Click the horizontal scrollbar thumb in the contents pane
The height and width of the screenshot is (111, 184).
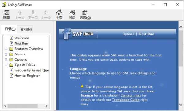[22, 106]
